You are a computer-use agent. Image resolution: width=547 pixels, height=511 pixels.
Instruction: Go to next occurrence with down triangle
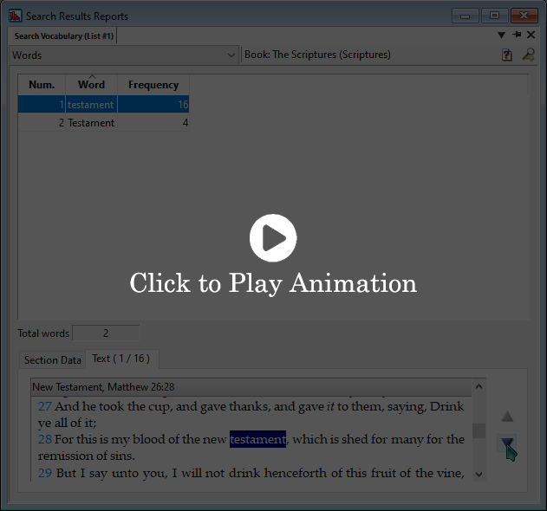pos(507,443)
